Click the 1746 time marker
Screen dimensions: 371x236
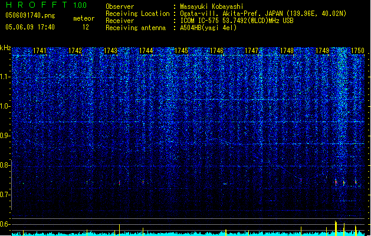pos(216,51)
